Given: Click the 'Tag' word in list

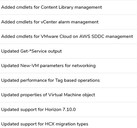Looking at the screenshot, I should (59, 81).
